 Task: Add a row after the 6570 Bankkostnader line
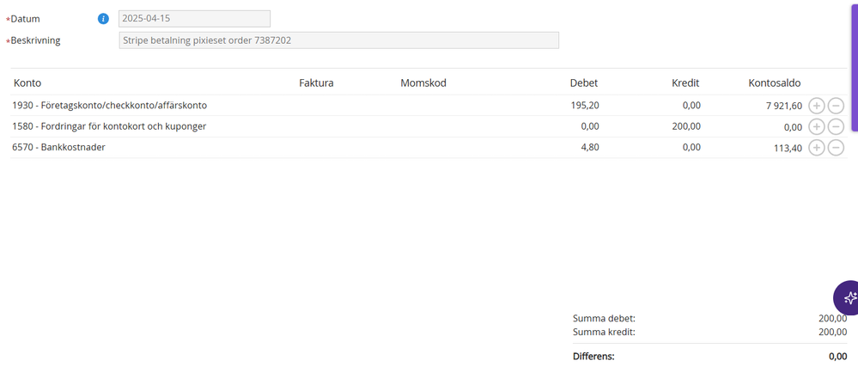click(816, 147)
